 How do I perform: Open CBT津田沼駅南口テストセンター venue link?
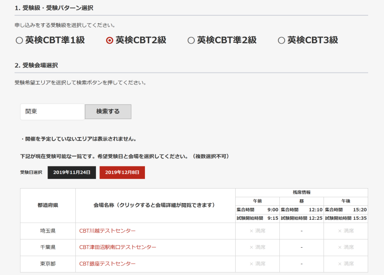click(118, 247)
